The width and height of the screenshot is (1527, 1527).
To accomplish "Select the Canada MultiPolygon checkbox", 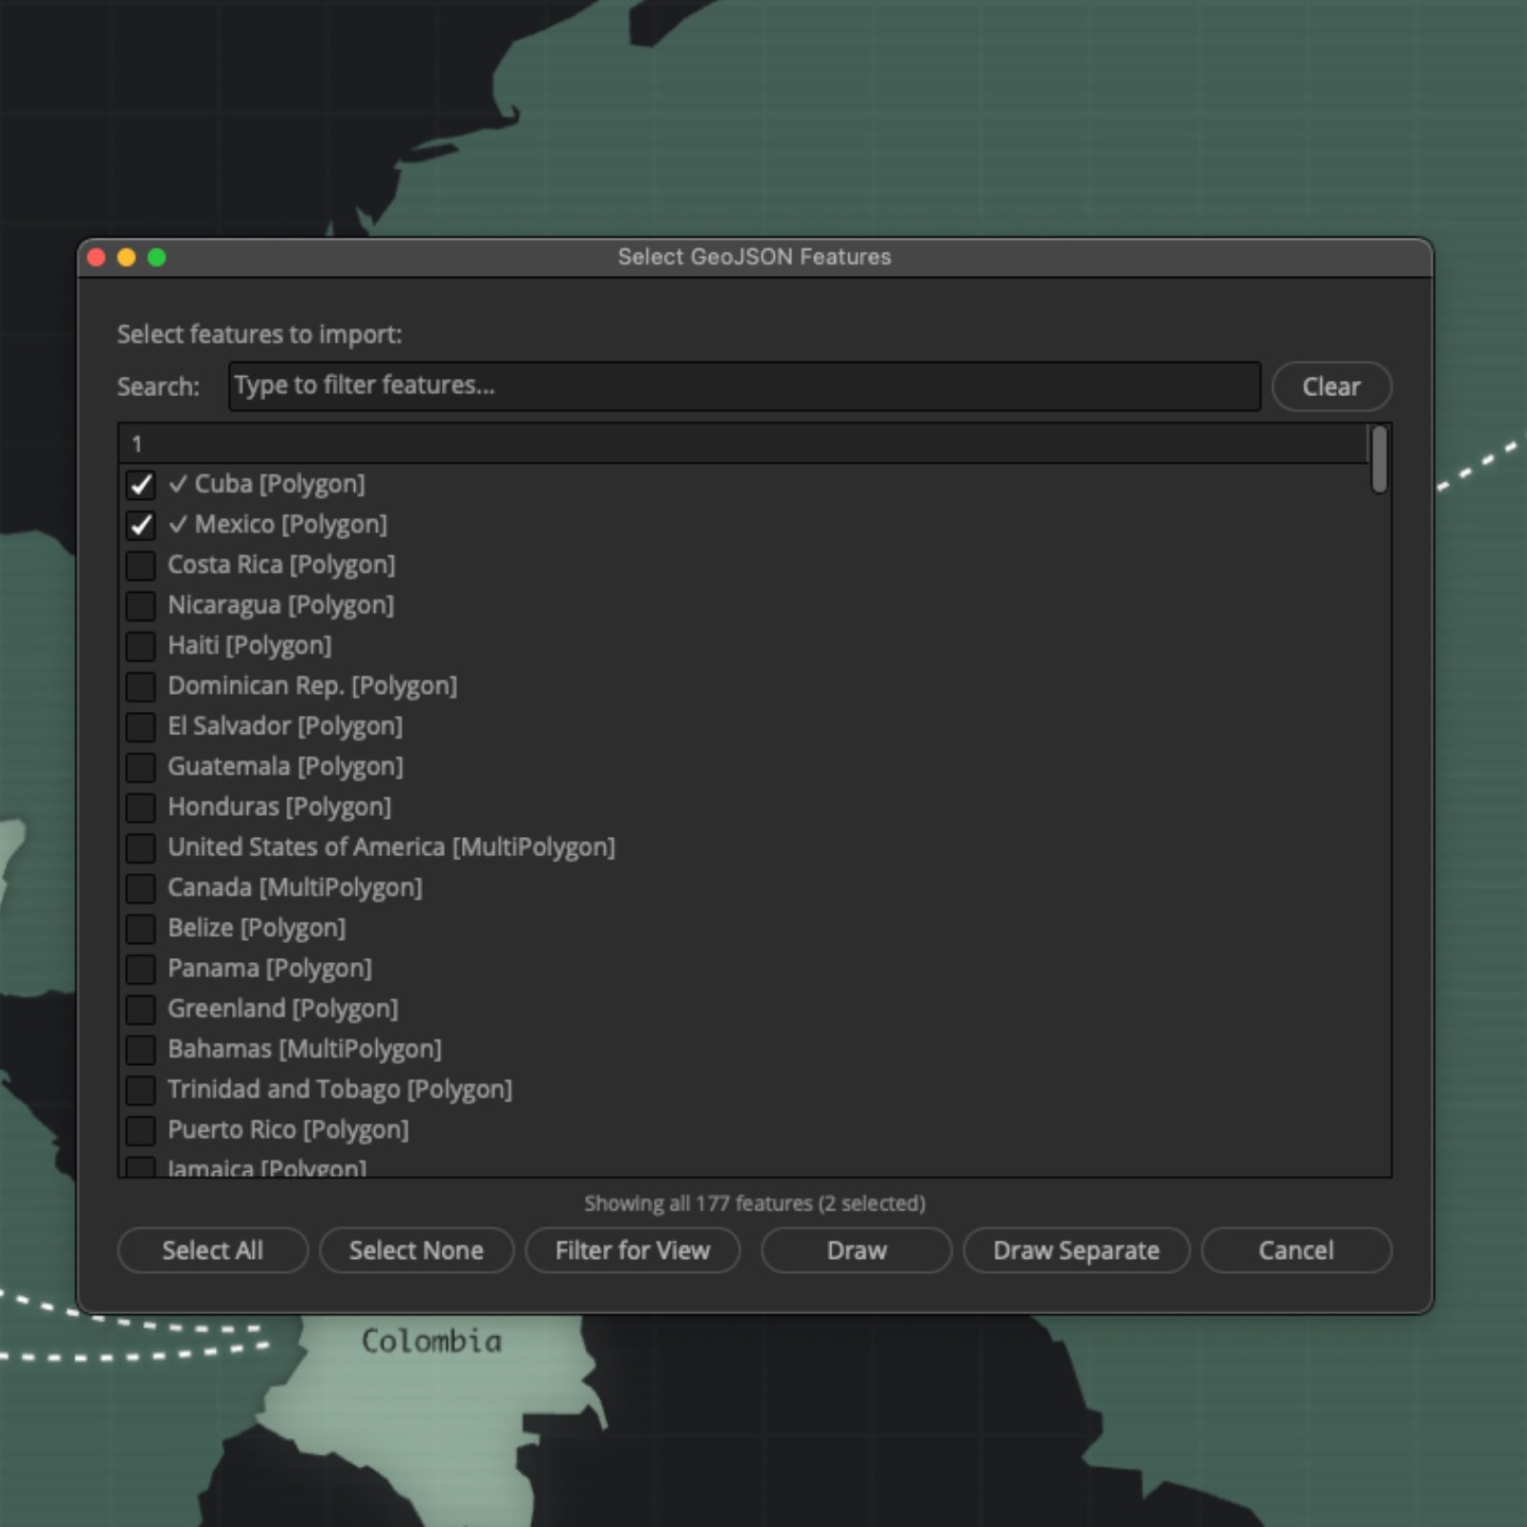I will (x=140, y=888).
